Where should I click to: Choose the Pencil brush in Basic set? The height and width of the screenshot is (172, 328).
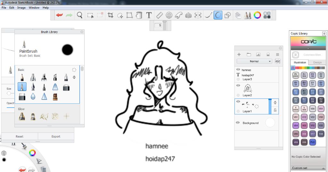(x=22, y=77)
